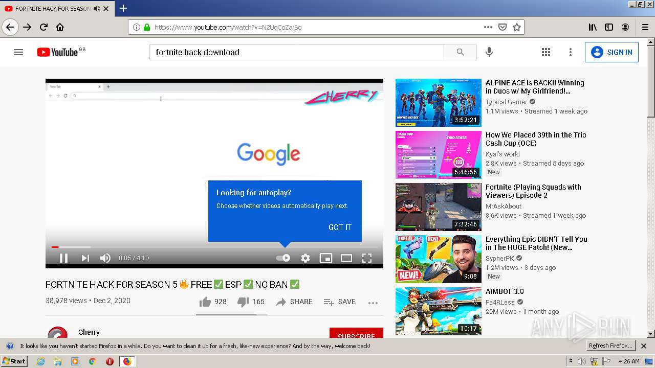This screenshot has height=368, width=655.
Task: Open the taskbar clock showing 4:26 AM
Action: tap(628, 361)
